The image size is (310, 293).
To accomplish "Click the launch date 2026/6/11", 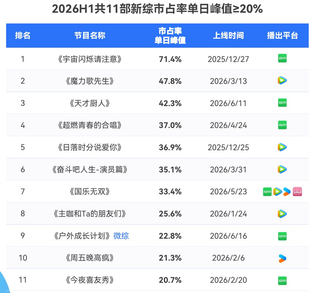I will click(228, 103).
